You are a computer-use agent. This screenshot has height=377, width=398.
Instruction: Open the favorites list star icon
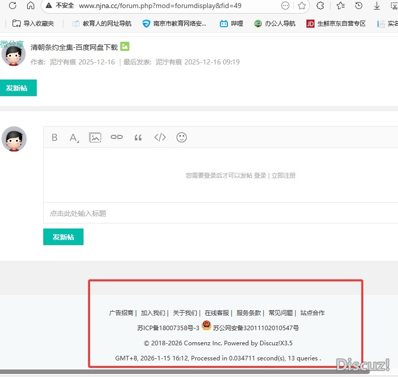click(340, 6)
